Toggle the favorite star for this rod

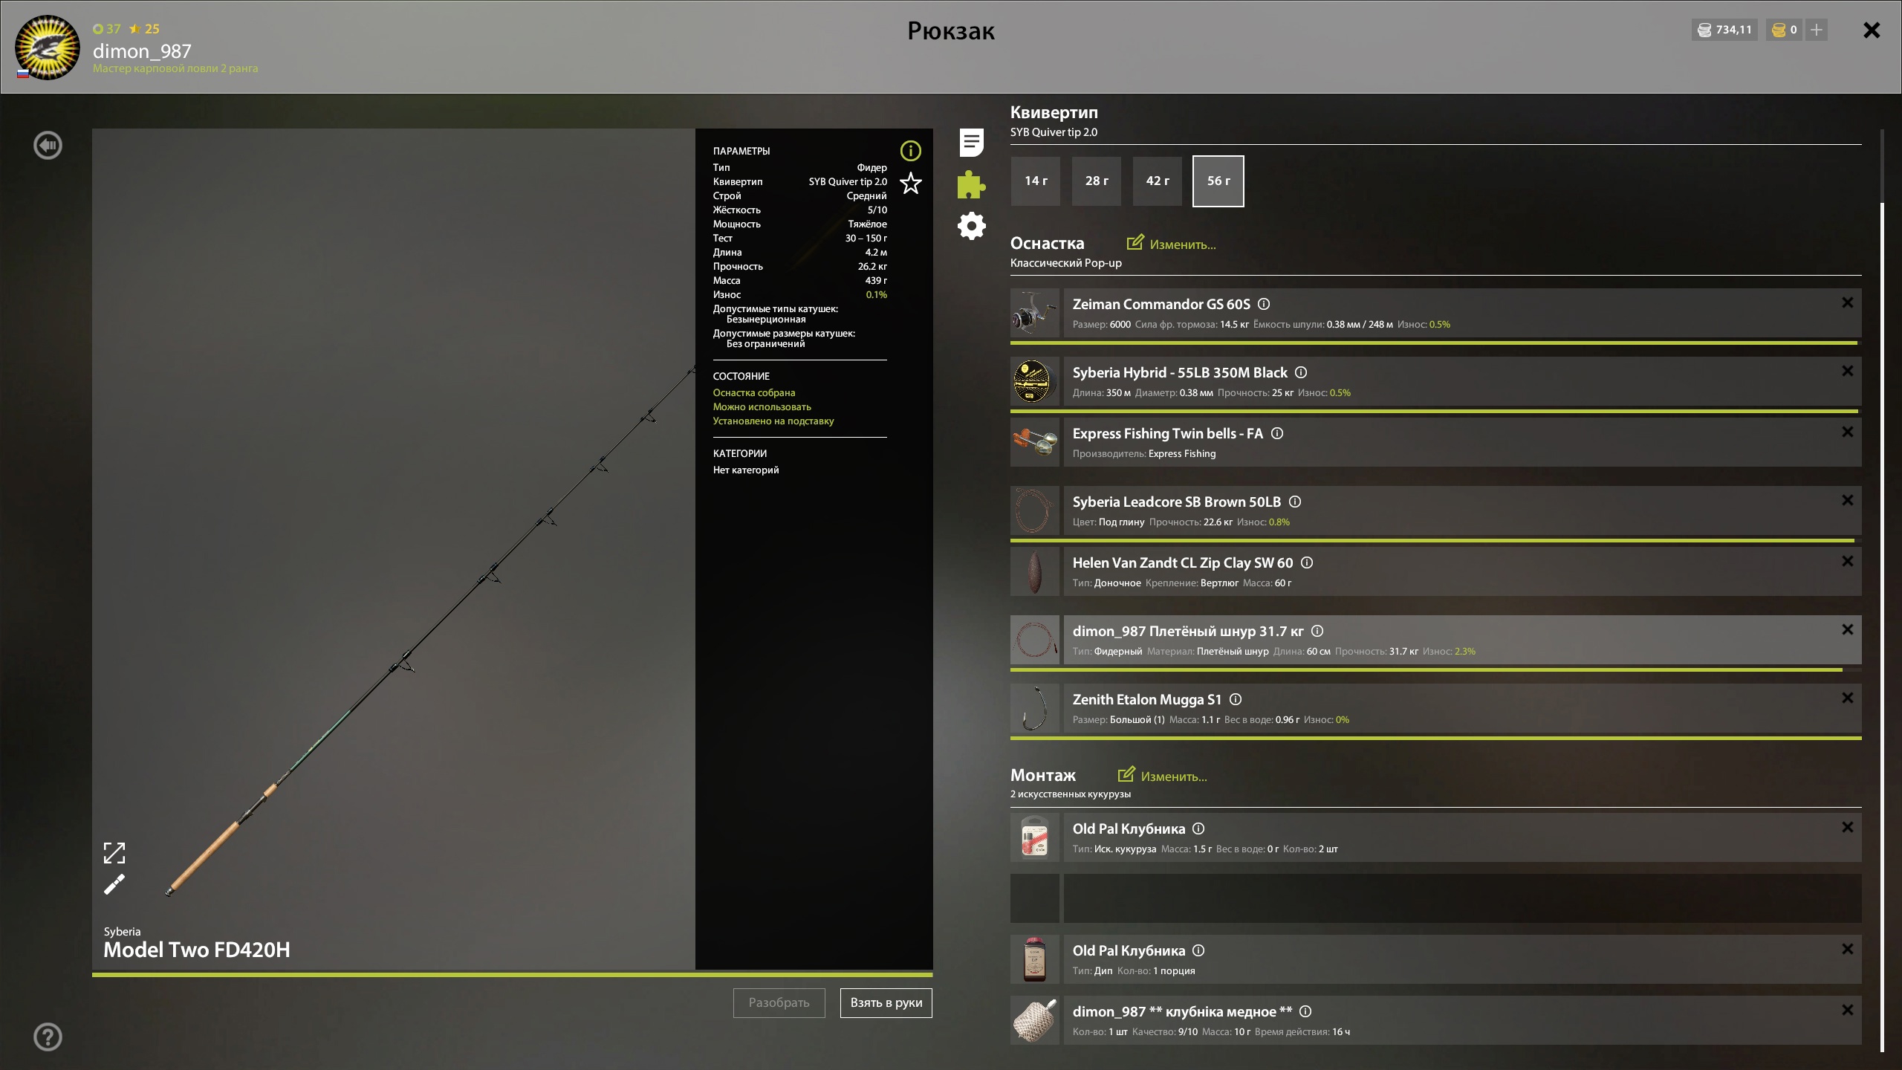[910, 183]
